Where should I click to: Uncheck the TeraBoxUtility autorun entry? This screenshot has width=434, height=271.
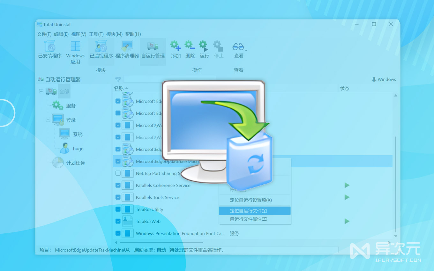click(118, 209)
